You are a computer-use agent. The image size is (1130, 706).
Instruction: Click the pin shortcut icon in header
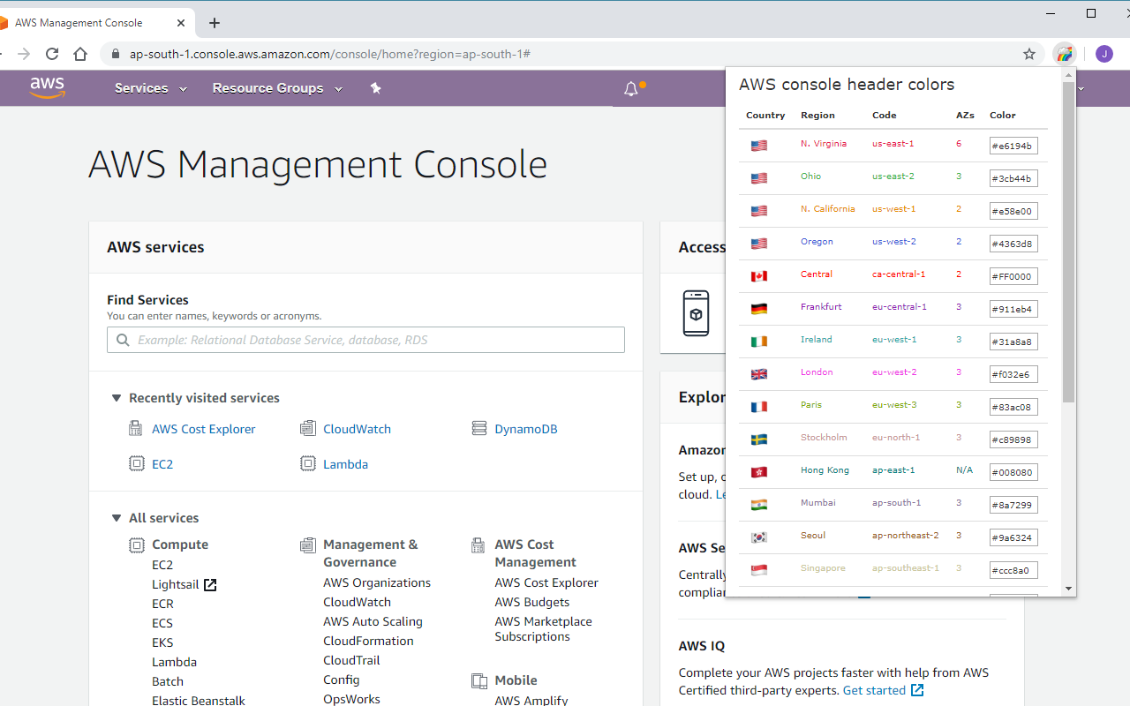coord(375,88)
